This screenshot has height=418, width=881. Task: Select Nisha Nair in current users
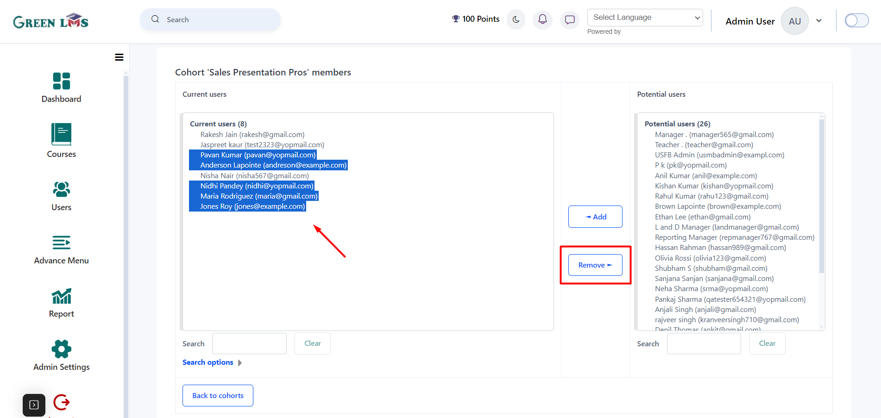coord(254,176)
